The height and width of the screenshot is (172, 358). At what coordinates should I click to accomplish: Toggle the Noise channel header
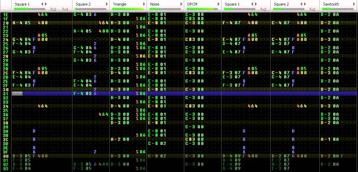tap(155, 4)
